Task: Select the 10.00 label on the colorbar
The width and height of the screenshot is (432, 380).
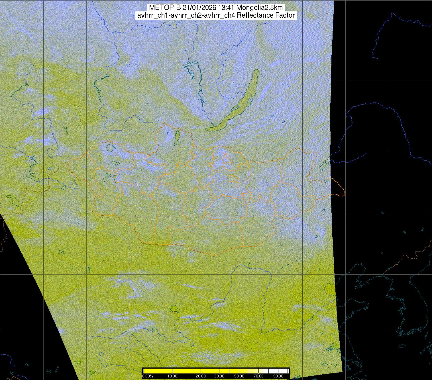Action: point(172,376)
